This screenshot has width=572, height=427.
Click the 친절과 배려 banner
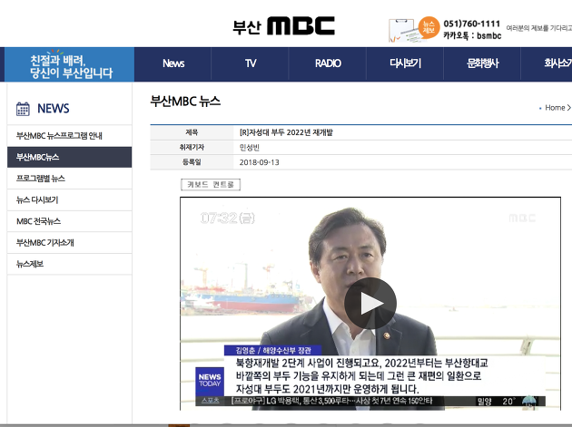(x=69, y=64)
